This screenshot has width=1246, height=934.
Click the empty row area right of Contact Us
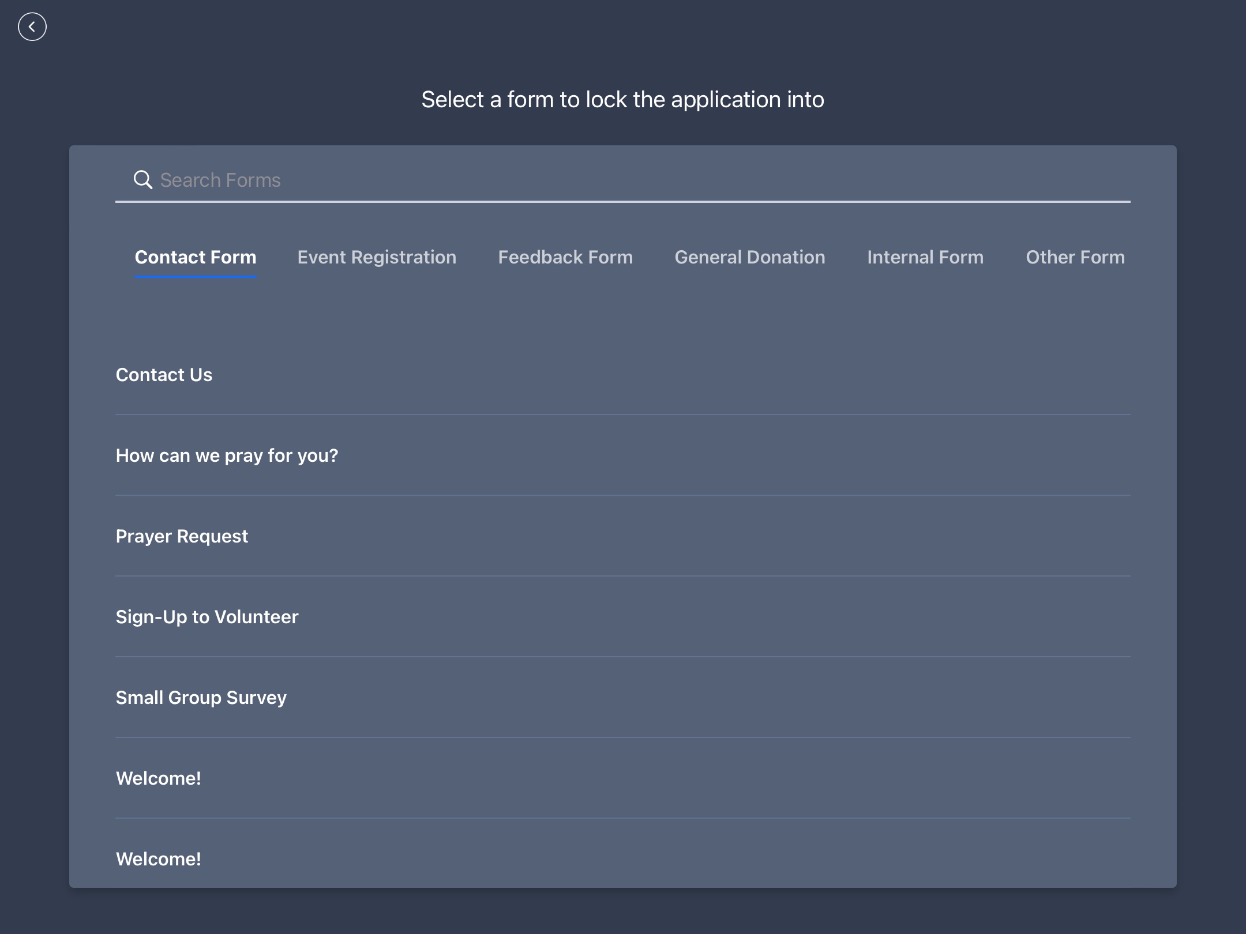coord(692,375)
